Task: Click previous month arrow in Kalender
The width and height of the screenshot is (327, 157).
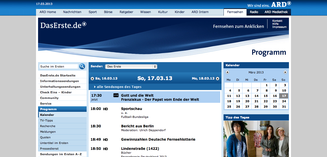Action: [x=227, y=72]
